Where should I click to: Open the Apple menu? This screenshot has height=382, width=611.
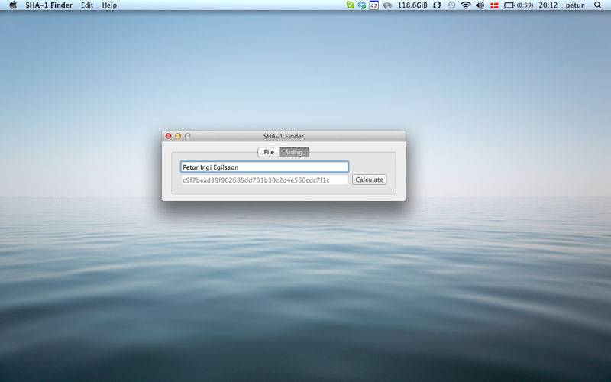point(13,5)
